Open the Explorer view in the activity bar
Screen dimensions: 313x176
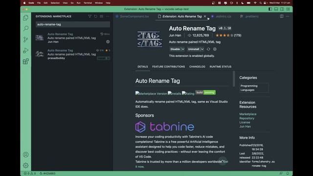(25, 18)
